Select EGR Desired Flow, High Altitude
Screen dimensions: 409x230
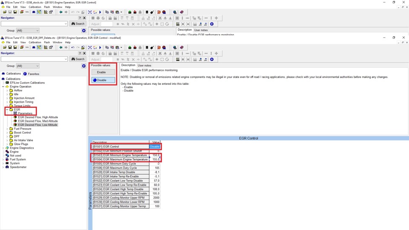pyautogui.click(x=38, y=118)
